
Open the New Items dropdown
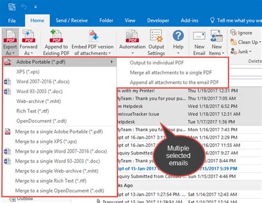[x=223, y=54]
